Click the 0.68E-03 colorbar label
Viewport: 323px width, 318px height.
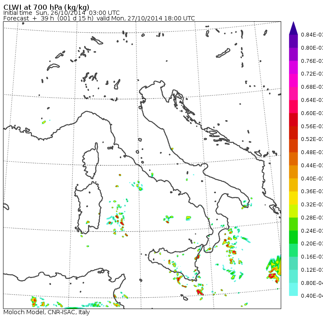[x=312, y=87]
